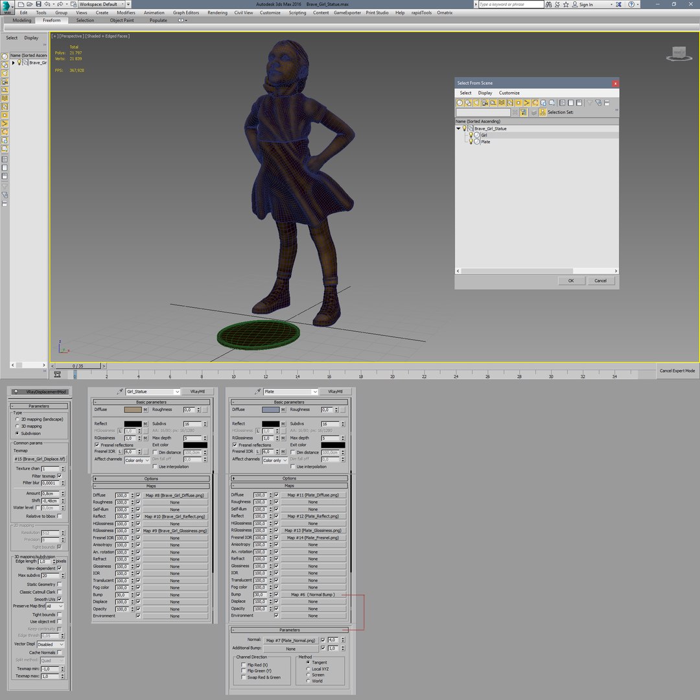
Task: Switch to the Object Paint ribbon tab
Action: tap(122, 20)
